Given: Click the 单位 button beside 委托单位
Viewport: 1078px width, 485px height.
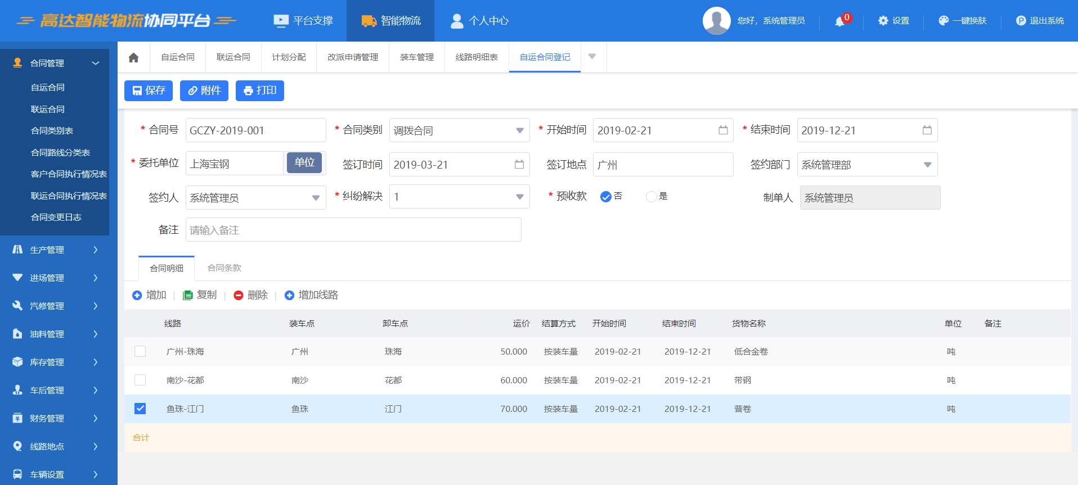Looking at the screenshot, I should (304, 163).
